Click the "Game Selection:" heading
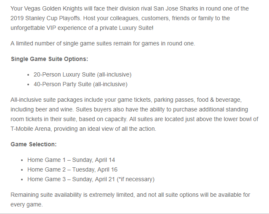The height and width of the screenshot is (214, 269). pyautogui.click(x=34, y=144)
